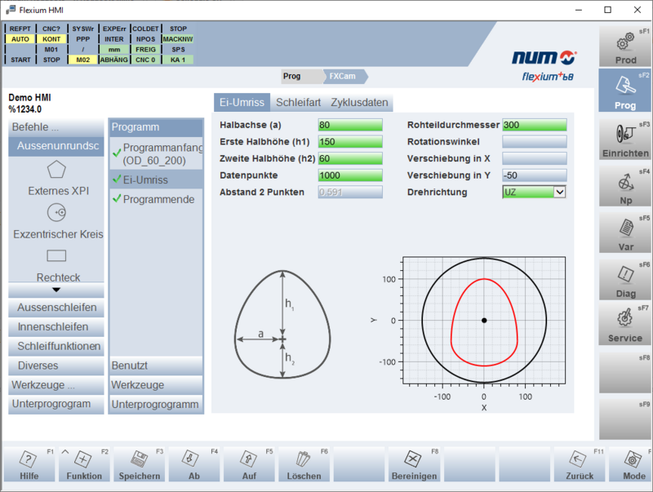
Task: Open the Prod mode from right sidebar
Action: 624,46
